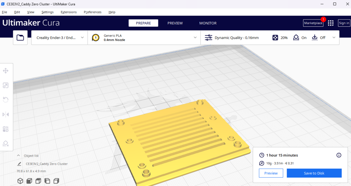
Task: Click the Cura app icon in title bar
Action: [3, 4]
